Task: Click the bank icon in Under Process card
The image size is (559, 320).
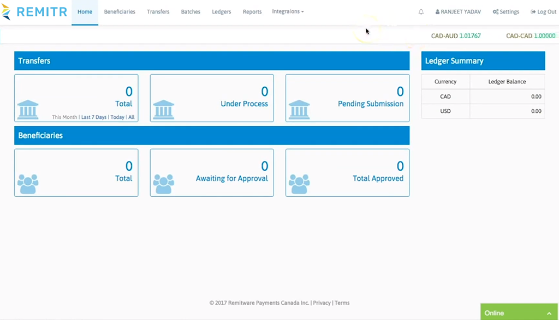Action: [x=164, y=109]
